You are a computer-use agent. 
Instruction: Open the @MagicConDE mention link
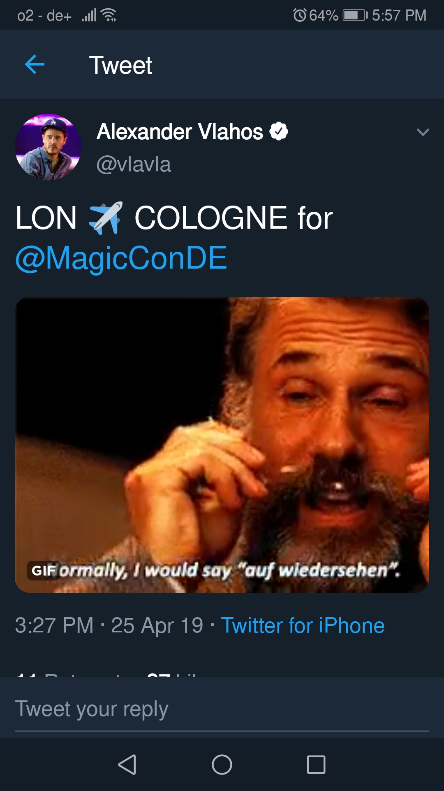pyautogui.click(x=121, y=258)
